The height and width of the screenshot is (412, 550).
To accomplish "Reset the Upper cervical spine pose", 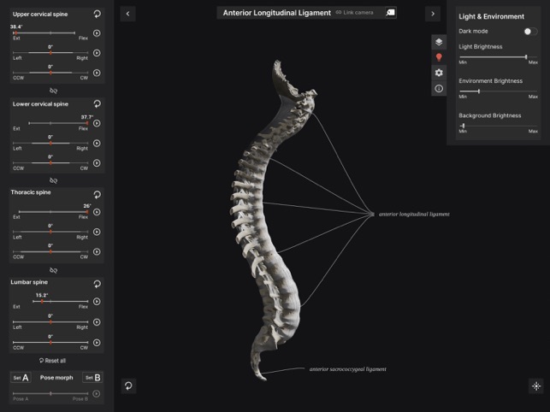I will pyautogui.click(x=97, y=15).
